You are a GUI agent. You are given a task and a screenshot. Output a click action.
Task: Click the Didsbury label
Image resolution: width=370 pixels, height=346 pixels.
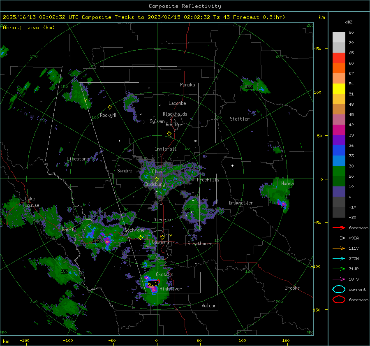tap(155, 184)
